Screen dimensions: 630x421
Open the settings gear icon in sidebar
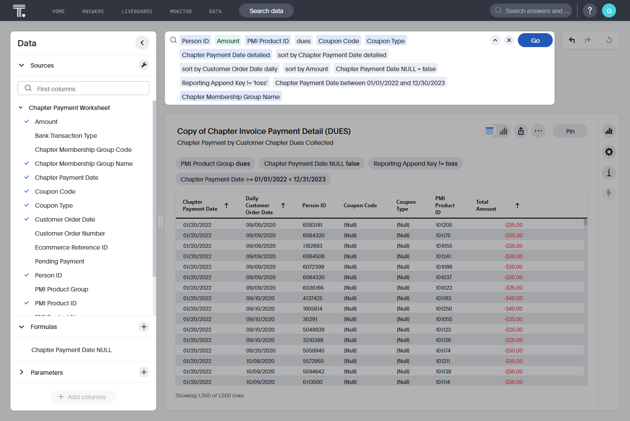point(609,152)
